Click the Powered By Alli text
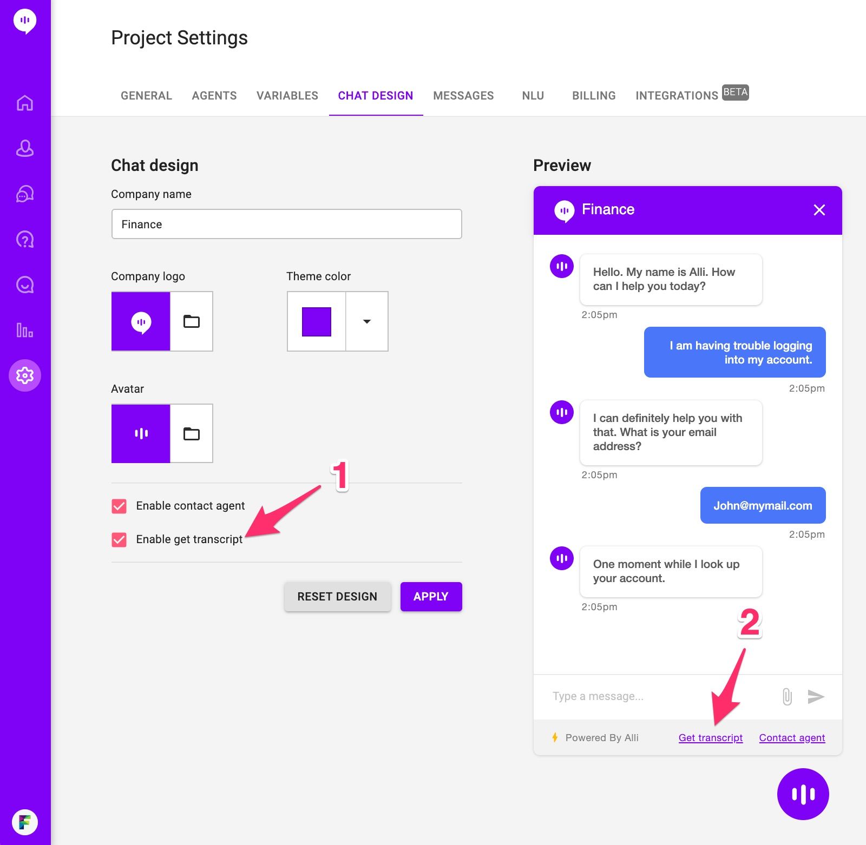 (602, 738)
